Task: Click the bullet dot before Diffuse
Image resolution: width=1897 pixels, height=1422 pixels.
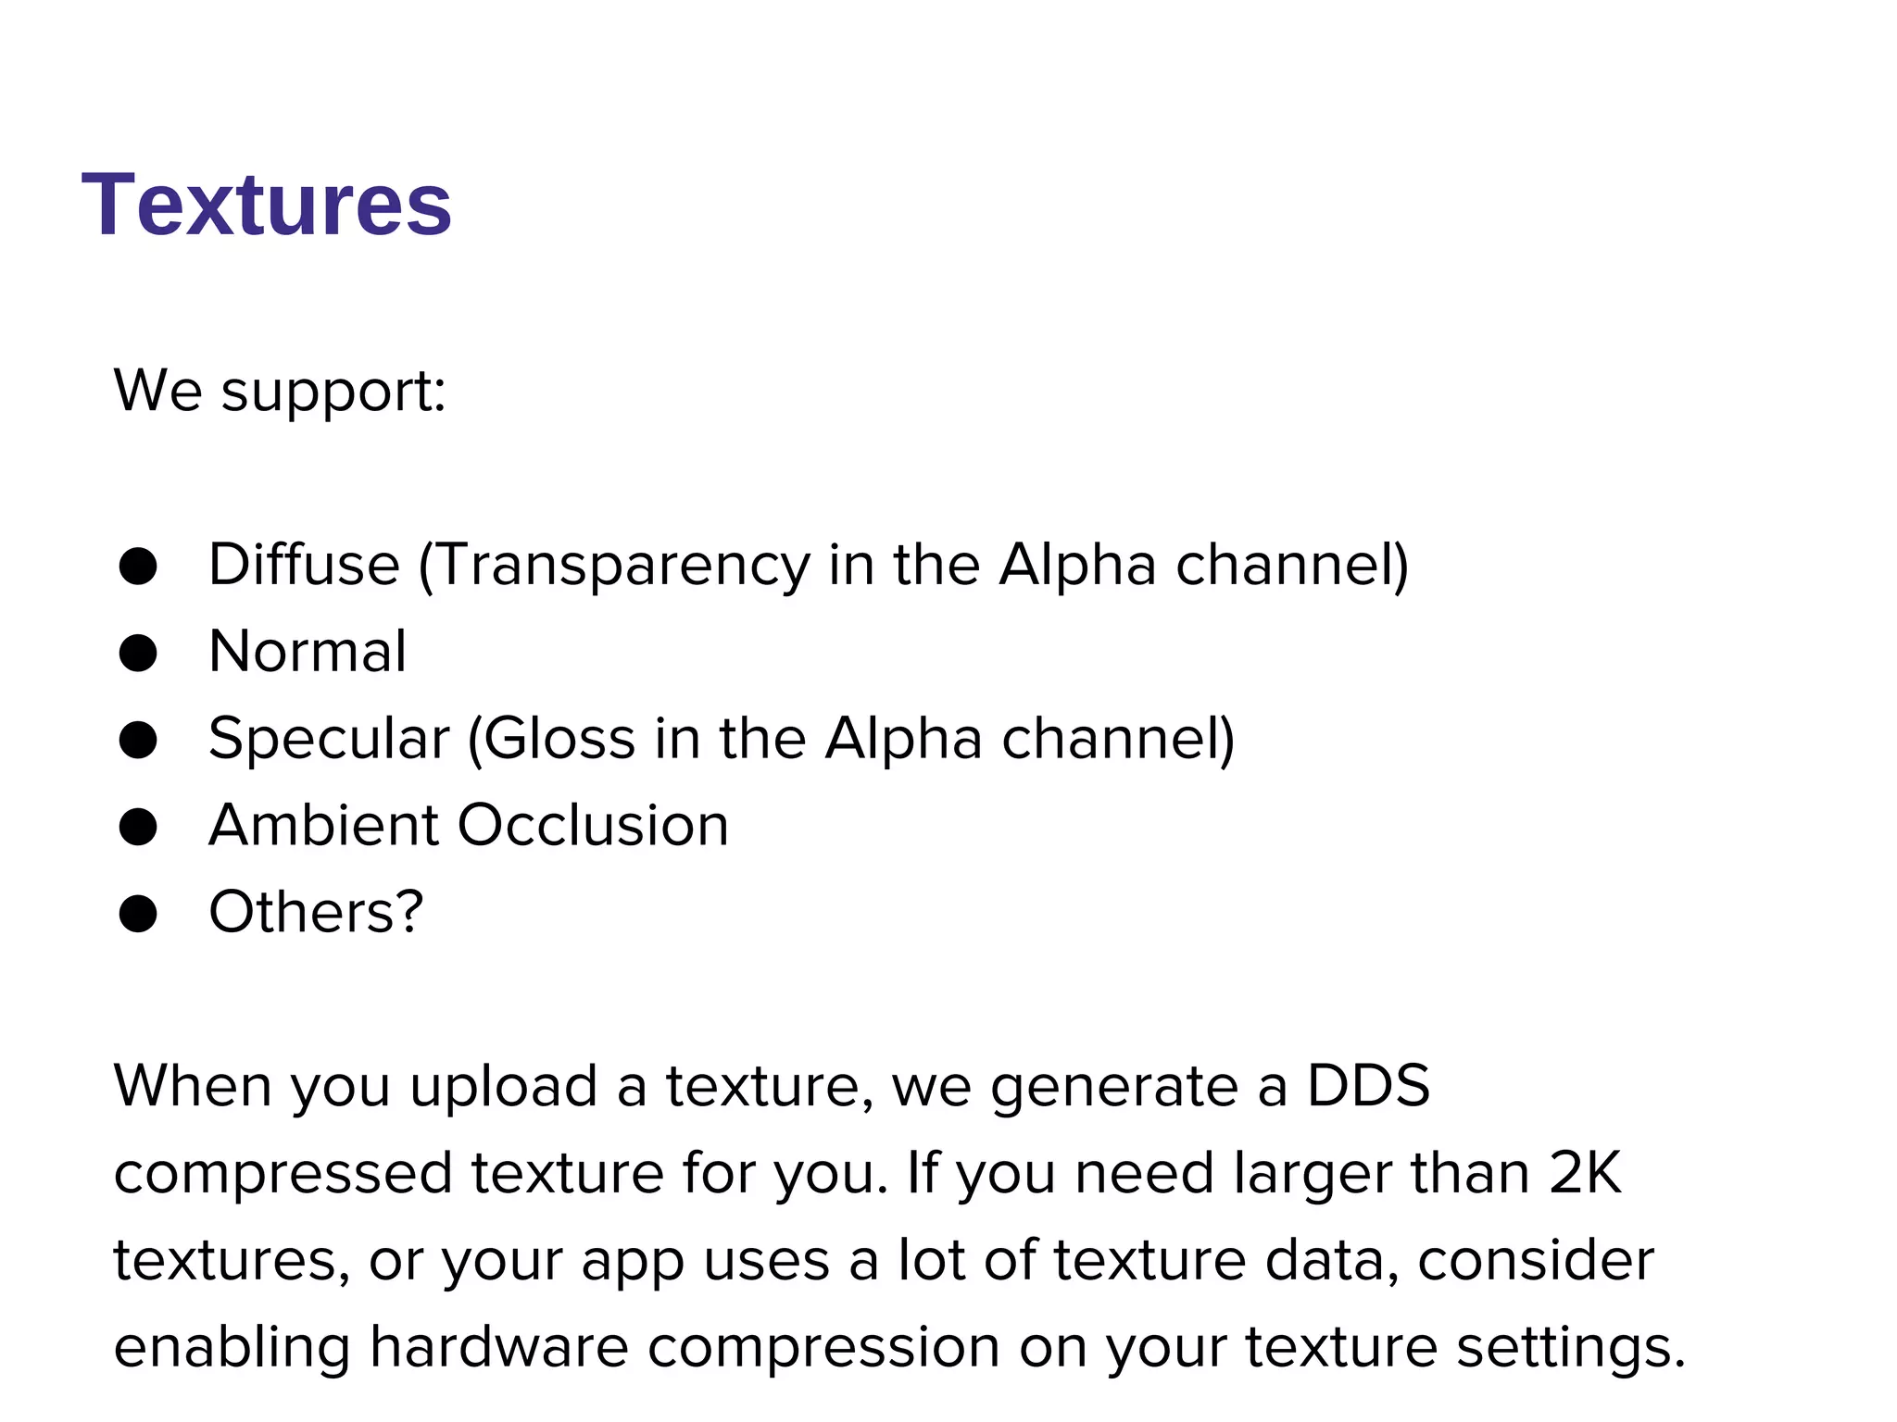Action: click(x=138, y=566)
